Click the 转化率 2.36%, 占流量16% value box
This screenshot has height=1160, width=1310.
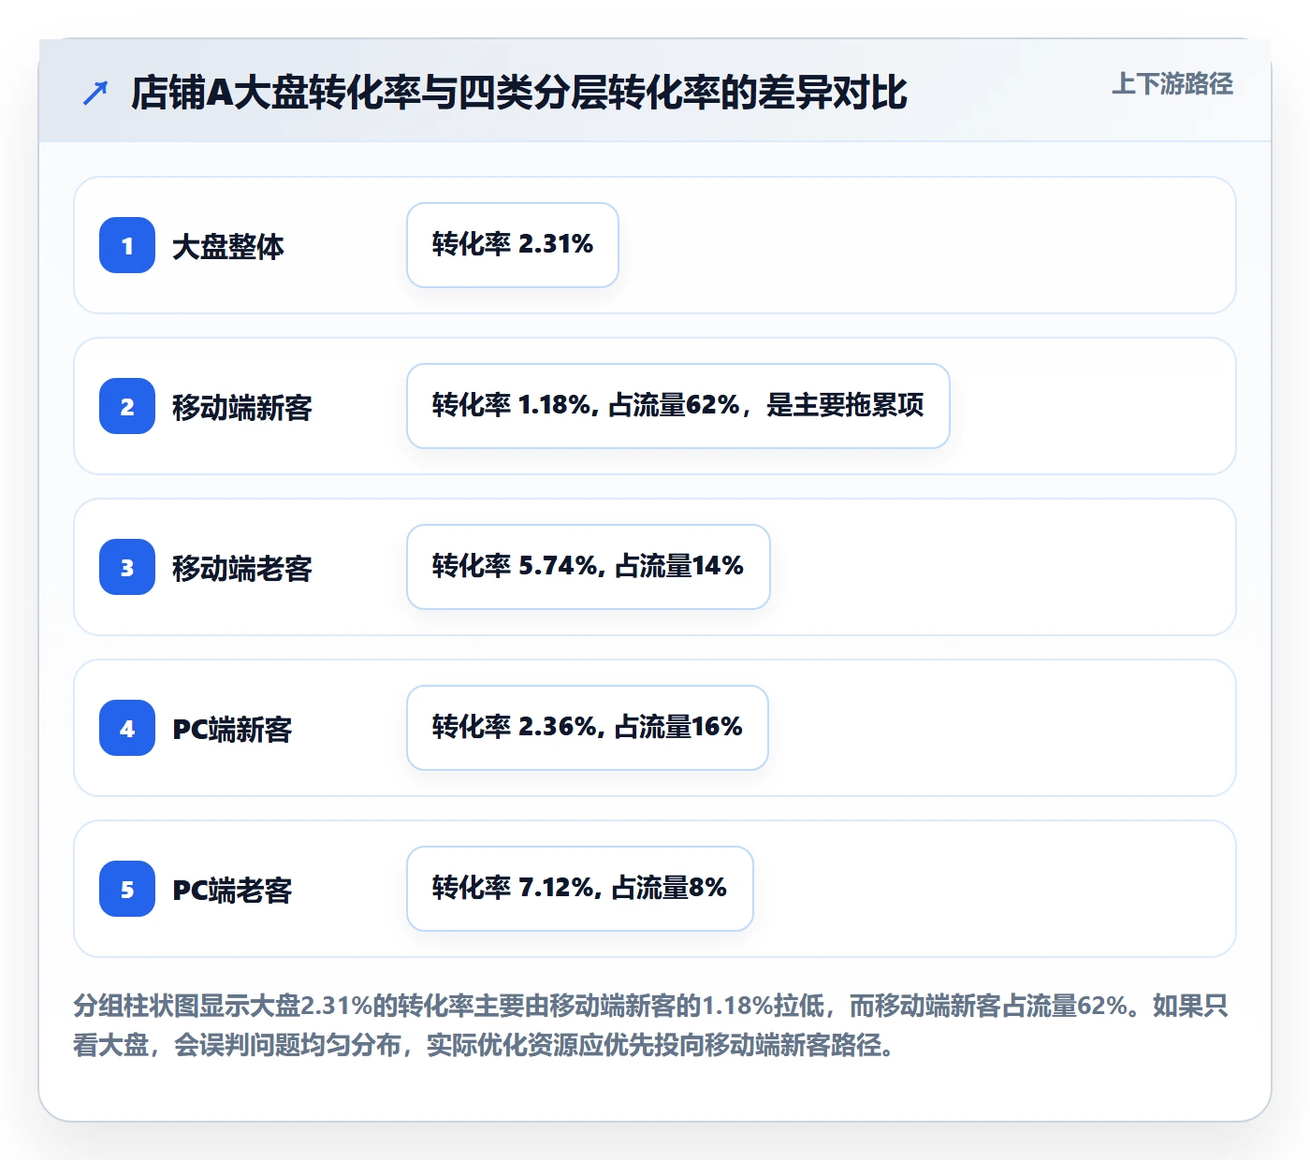[588, 728]
